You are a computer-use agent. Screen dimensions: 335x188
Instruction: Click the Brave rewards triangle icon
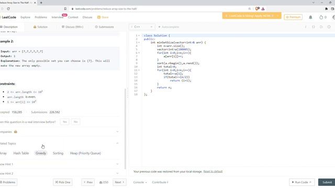[x=263, y=9]
